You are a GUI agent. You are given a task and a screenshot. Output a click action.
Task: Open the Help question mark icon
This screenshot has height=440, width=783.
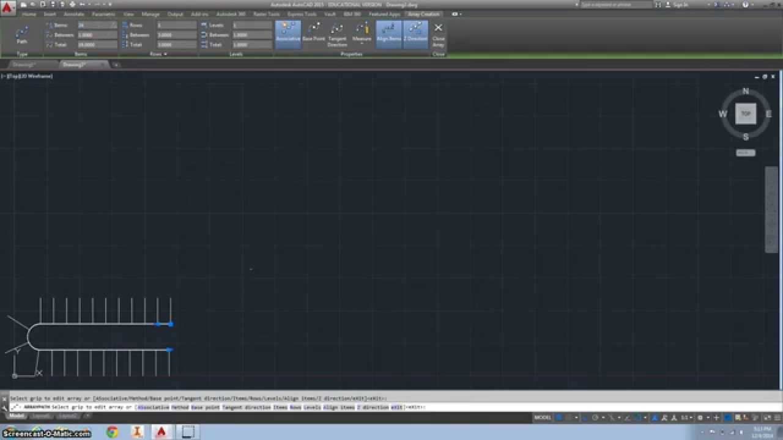[745, 4]
